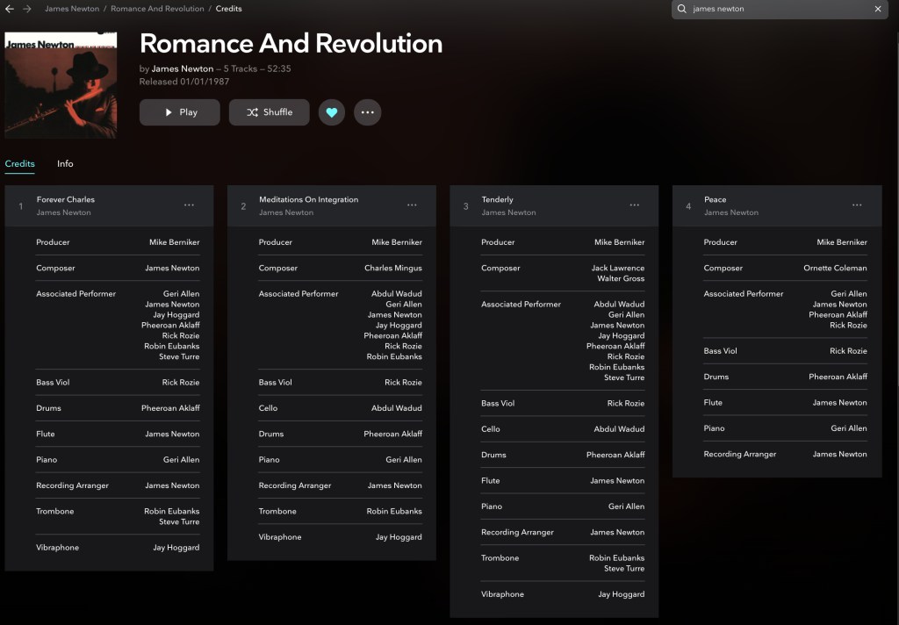899x625 pixels.
Task: Open options for Tenderly track
Action: coord(634,205)
